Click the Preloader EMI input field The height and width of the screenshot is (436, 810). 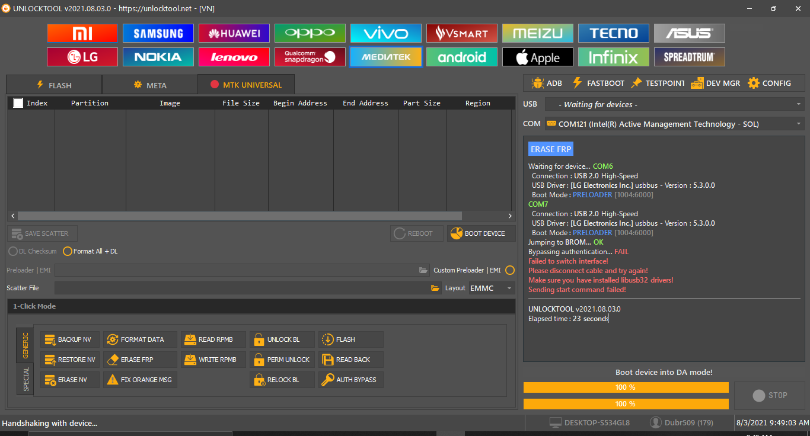(242, 270)
